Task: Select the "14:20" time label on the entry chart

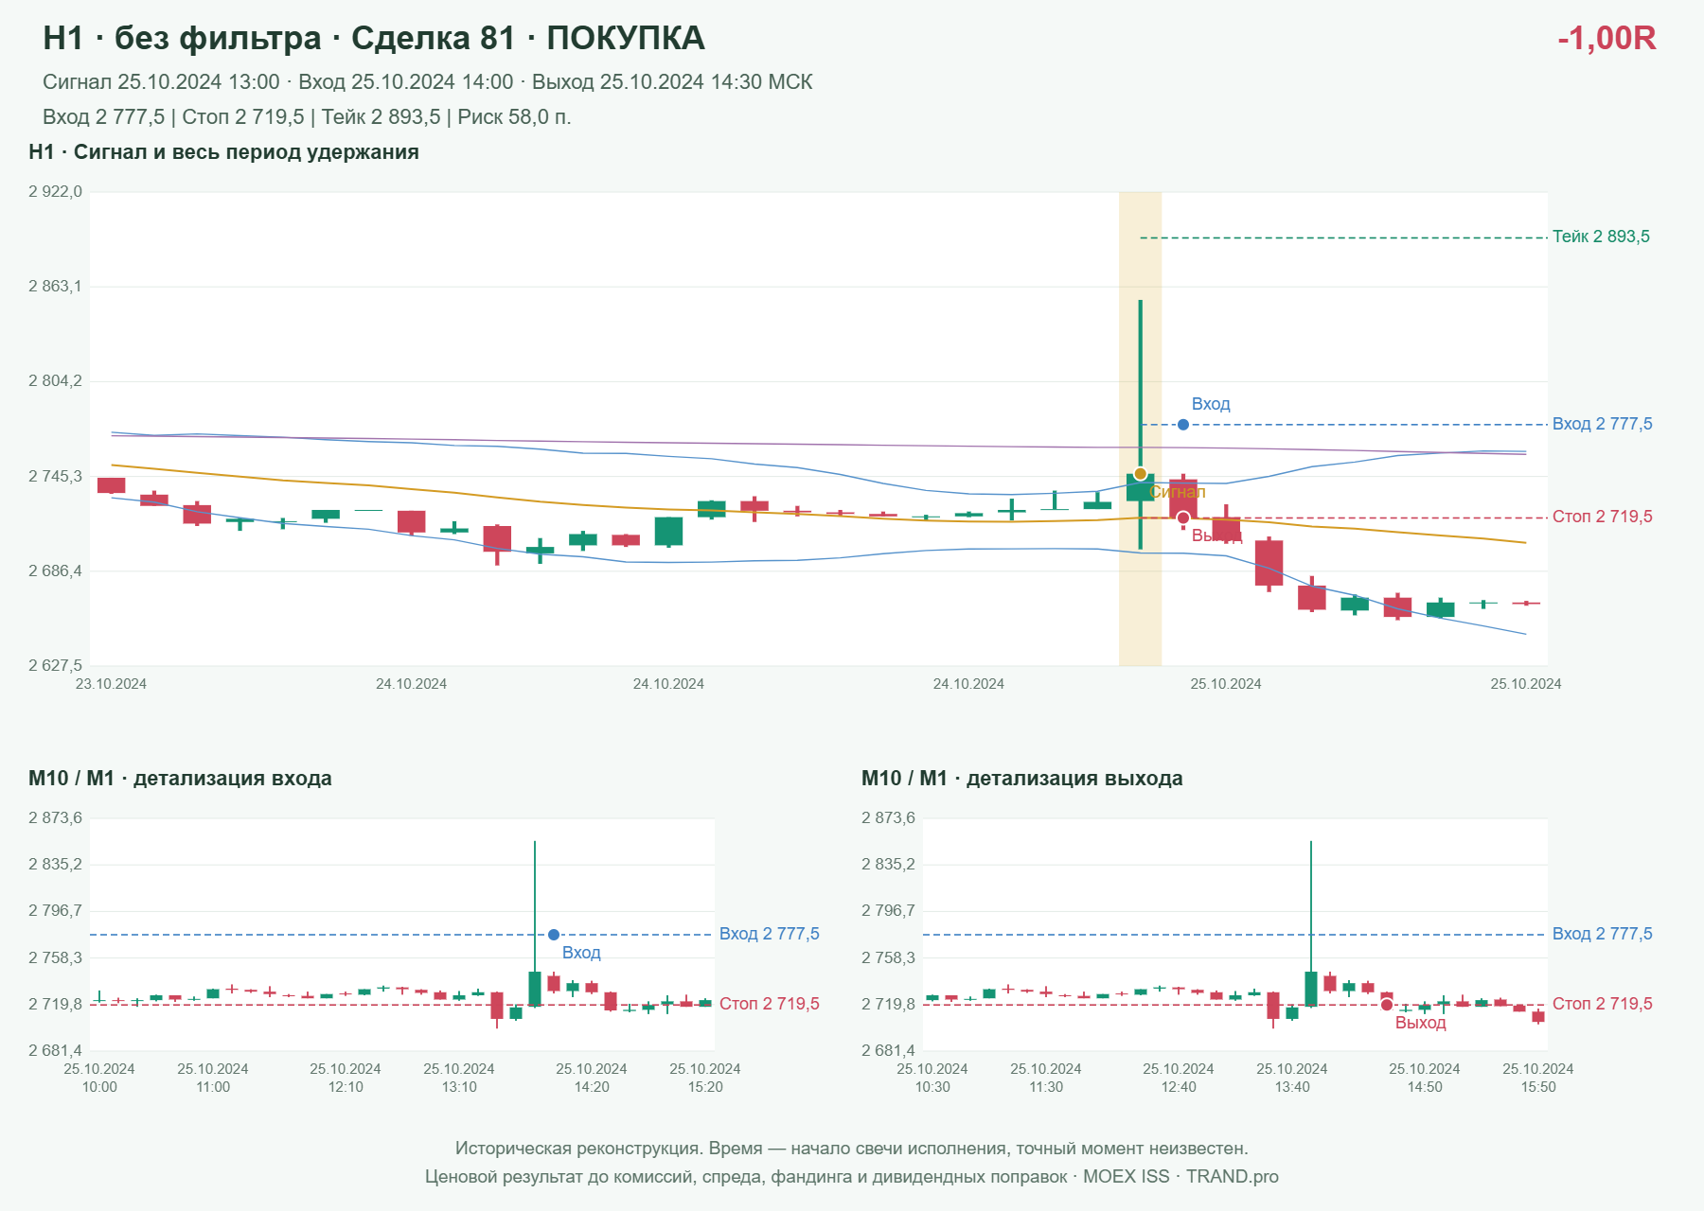Action: point(592,1087)
